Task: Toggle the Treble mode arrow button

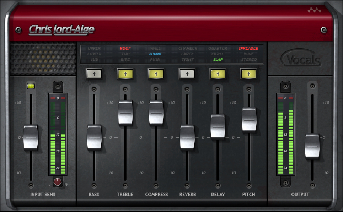Action: [x=125, y=74]
